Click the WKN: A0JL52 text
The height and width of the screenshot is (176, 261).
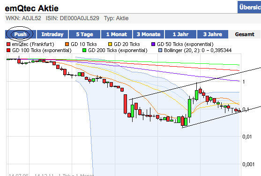coord(23,18)
